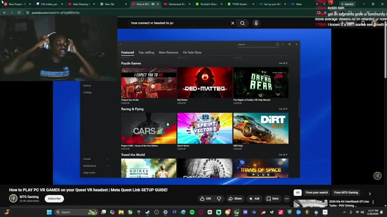The image size is (387, 217).
Task: Open Spotify from the taskbar
Action: pos(192,212)
